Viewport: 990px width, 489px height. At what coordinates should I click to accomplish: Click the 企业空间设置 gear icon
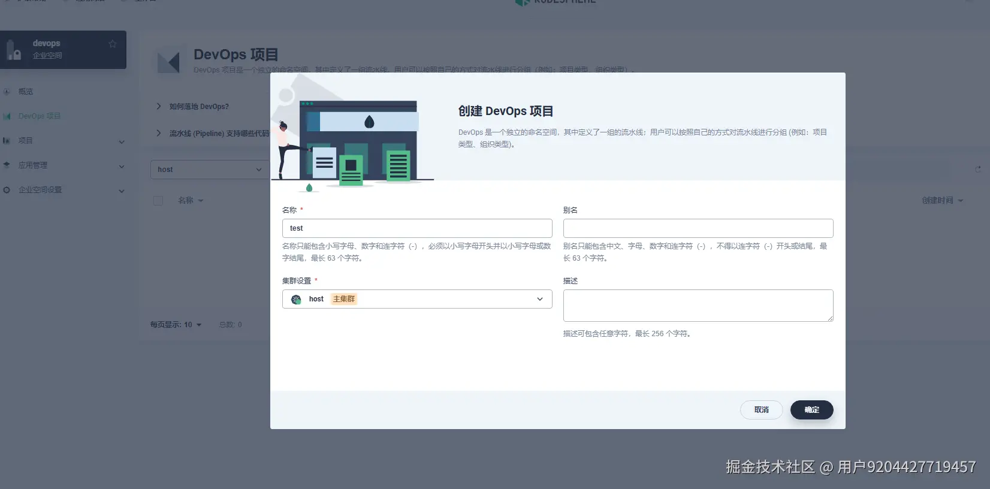point(7,190)
